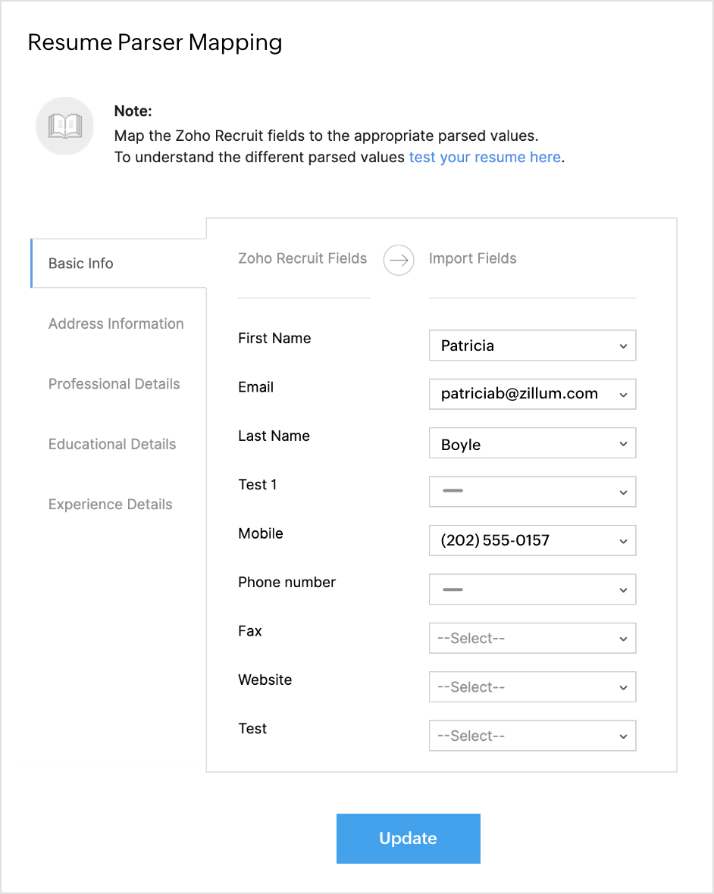
Task: Open the Address Information tab
Action: tap(116, 324)
